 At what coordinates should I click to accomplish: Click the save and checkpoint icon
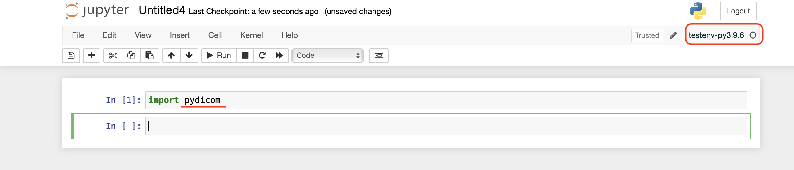[71, 55]
